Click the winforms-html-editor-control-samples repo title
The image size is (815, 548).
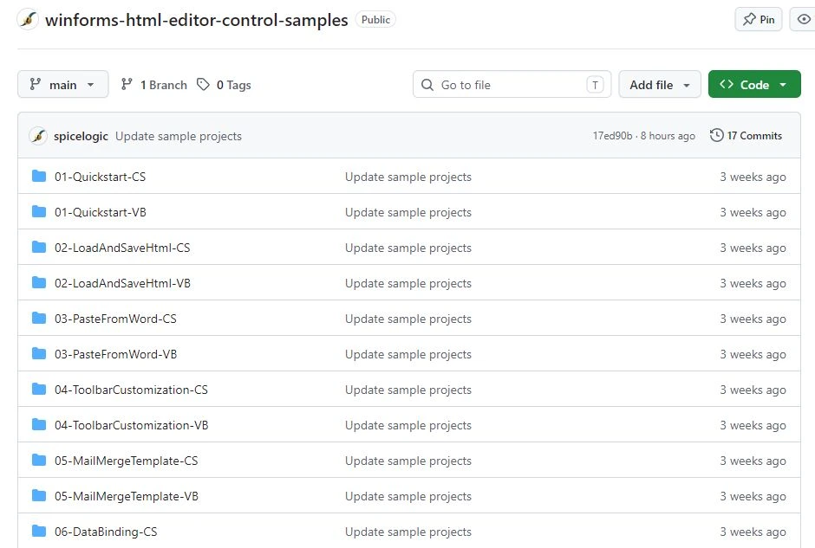pos(197,20)
